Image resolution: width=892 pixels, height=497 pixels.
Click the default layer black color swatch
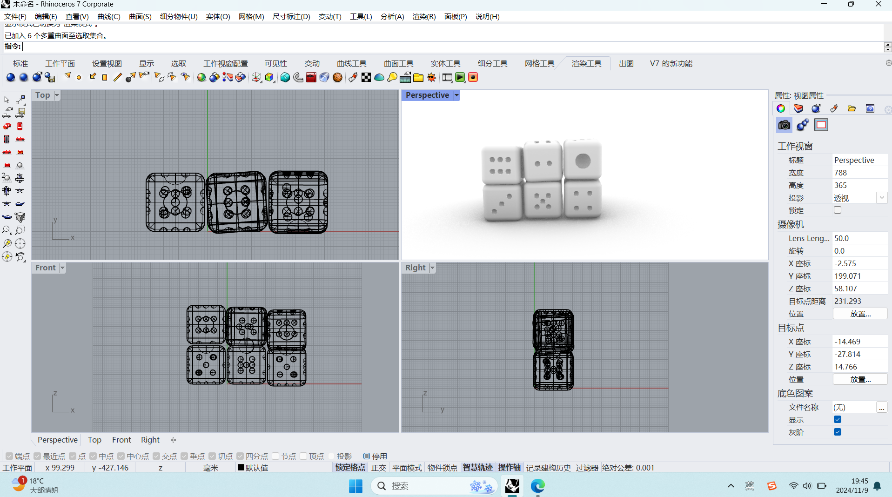tap(241, 467)
